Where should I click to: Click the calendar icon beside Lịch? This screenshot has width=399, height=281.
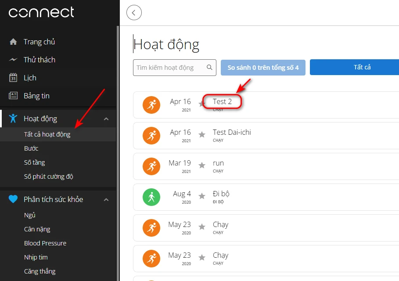click(13, 78)
